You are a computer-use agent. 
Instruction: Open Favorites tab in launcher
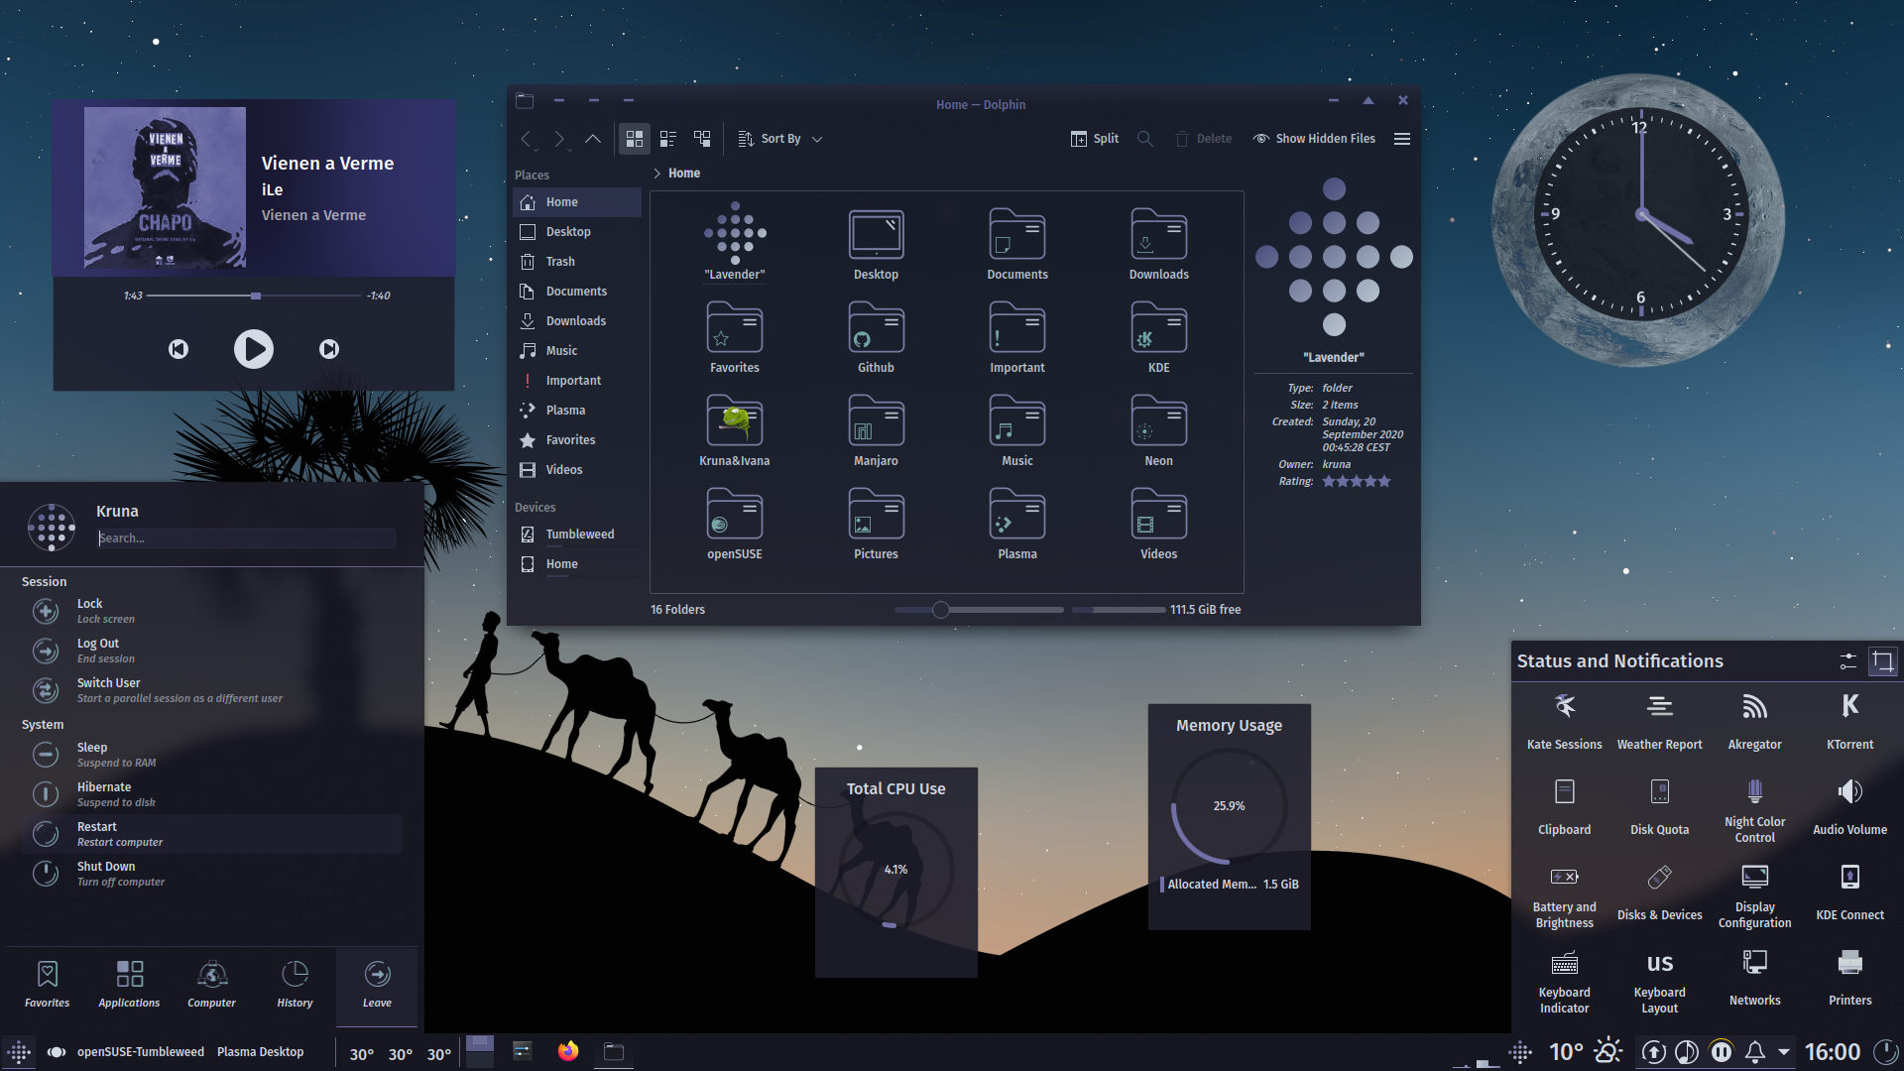pyautogui.click(x=47, y=986)
